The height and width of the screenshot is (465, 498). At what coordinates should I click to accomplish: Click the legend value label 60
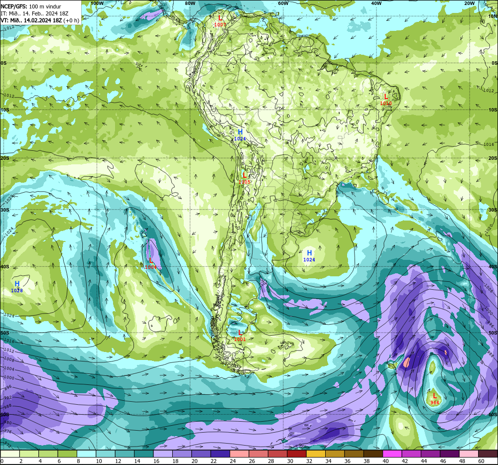(x=481, y=461)
